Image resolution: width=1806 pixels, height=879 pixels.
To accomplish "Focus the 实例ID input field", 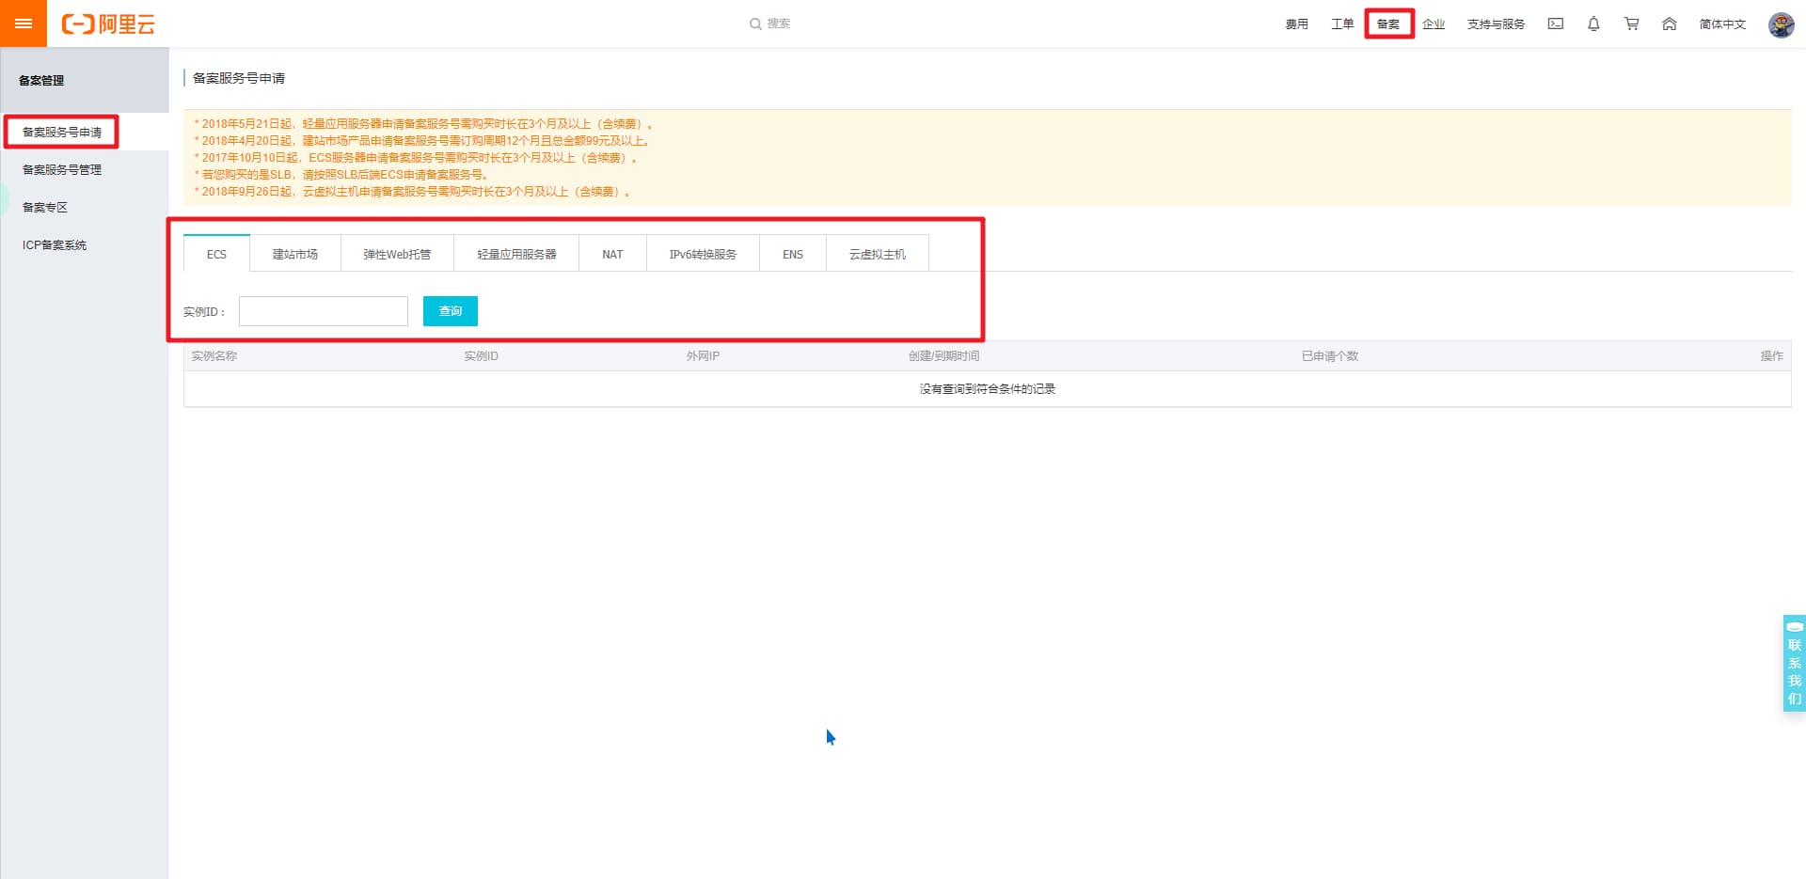I will (324, 311).
